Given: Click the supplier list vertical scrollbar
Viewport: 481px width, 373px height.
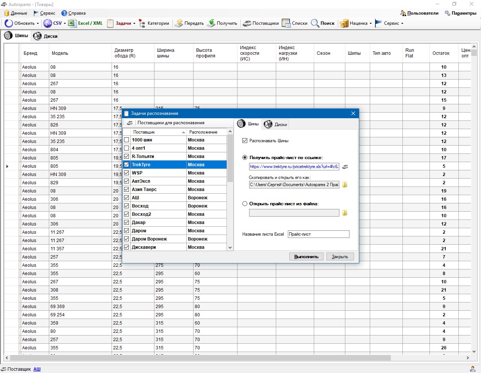Looking at the screenshot, I should click(230, 190).
